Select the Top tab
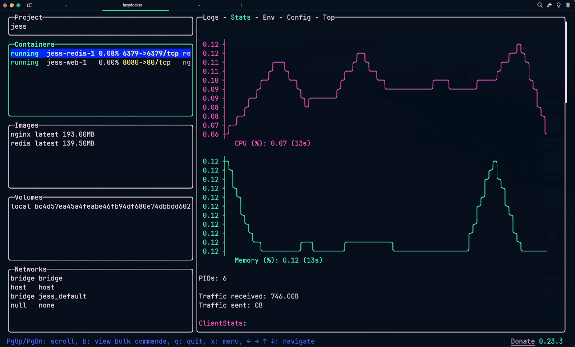The height and width of the screenshot is (347, 575). [328, 17]
